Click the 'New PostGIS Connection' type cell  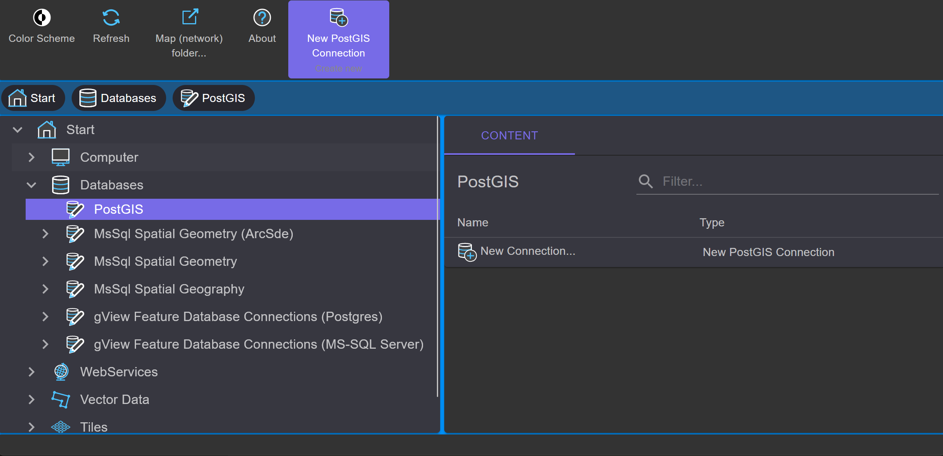768,252
